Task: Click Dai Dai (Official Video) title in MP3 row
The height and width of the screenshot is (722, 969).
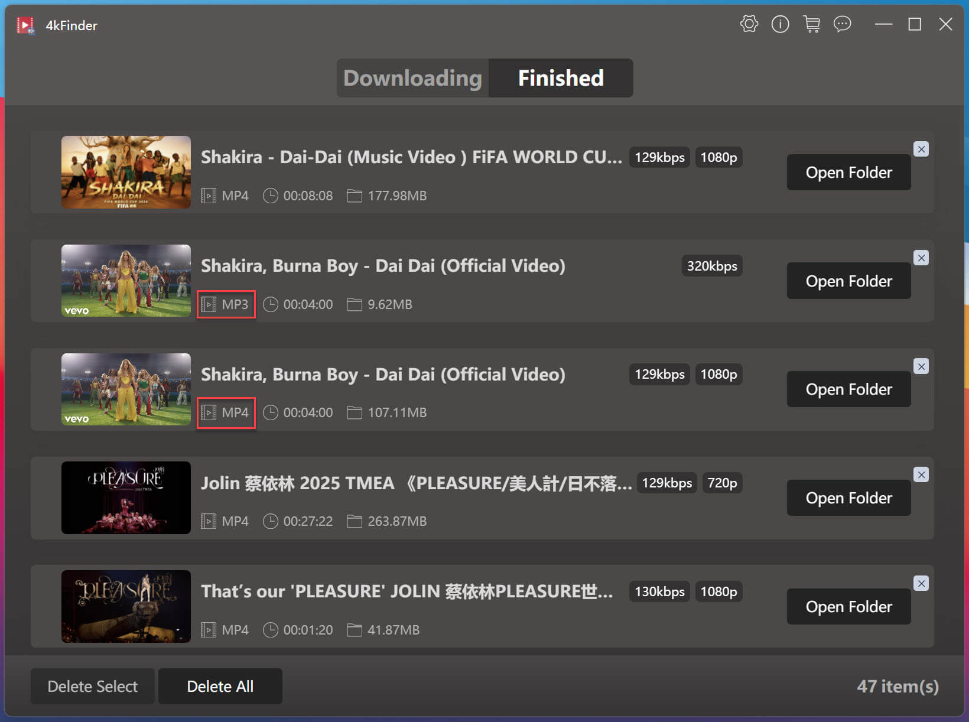Action: click(383, 266)
